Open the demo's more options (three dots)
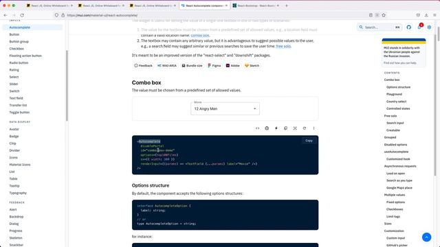 pyautogui.click(x=313, y=128)
